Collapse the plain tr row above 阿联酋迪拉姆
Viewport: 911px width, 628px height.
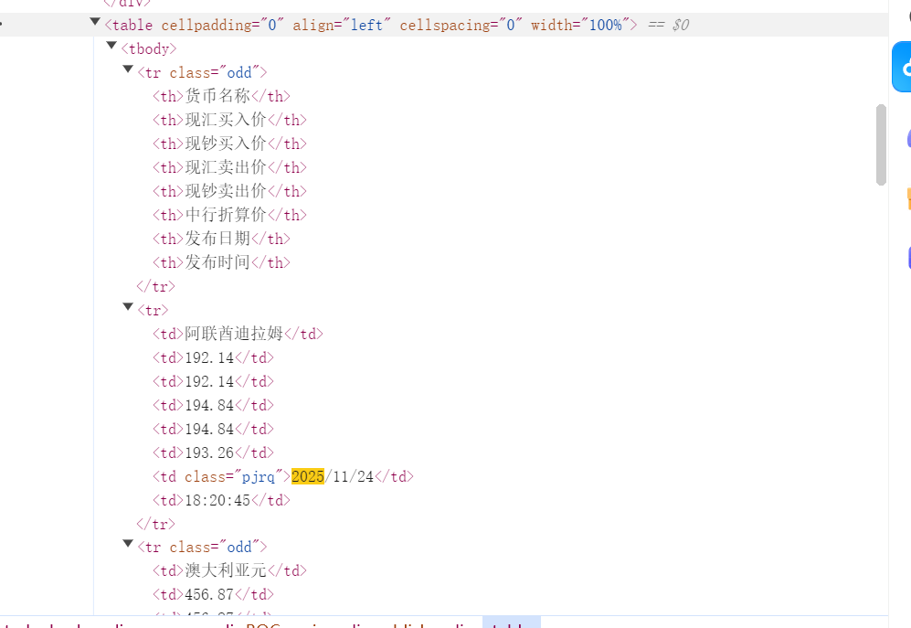coord(129,306)
